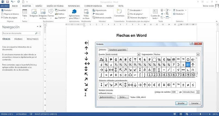Select the Omega symbol in grid
The height and width of the screenshot is (116, 219).
[188, 59]
